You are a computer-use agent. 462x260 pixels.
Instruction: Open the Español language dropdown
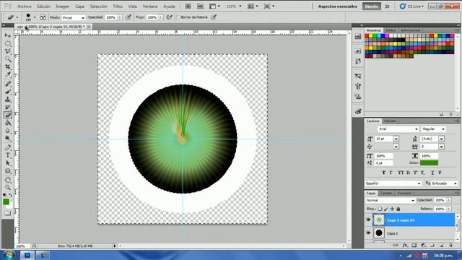(x=393, y=183)
